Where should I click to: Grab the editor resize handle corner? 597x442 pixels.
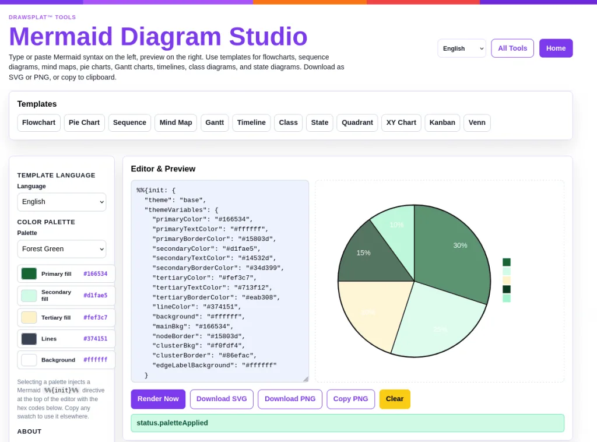point(305,379)
